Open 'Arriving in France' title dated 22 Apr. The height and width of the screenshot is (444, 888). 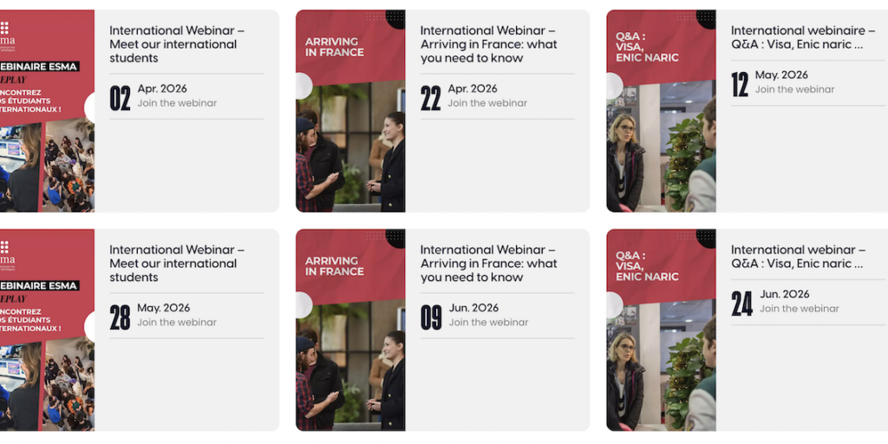coord(488,44)
